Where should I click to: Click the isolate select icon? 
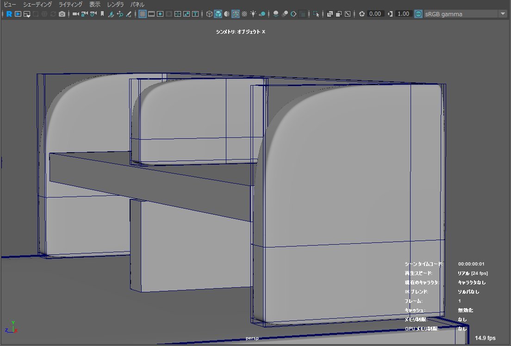(316, 14)
